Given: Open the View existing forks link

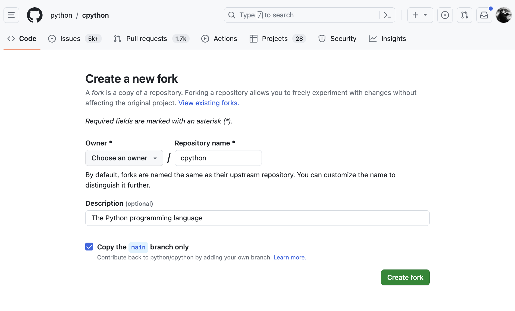Looking at the screenshot, I should pos(209,103).
